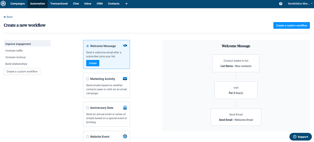Click the Marketing Activity card description text
The width and height of the screenshot is (314, 142).
tap(106, 89)
